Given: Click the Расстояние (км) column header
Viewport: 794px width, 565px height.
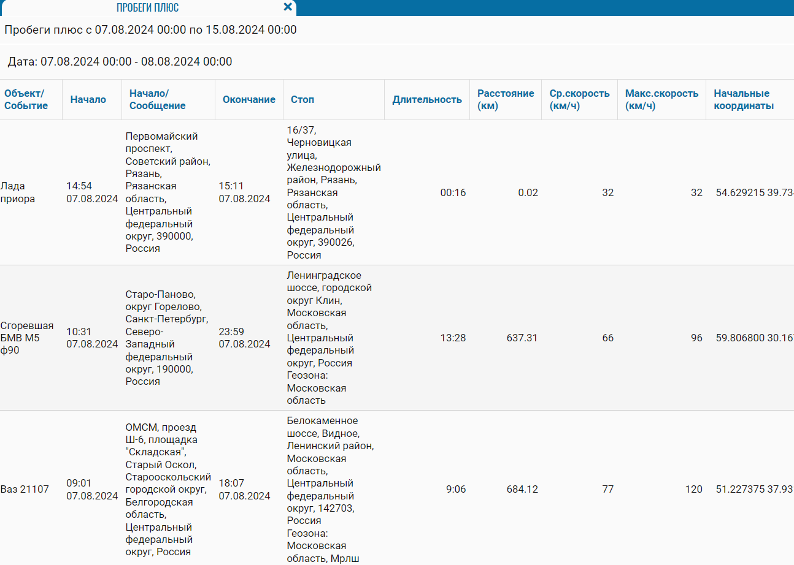Looking at the screenshot, I should pyautogui.click(x=506, y=99).
